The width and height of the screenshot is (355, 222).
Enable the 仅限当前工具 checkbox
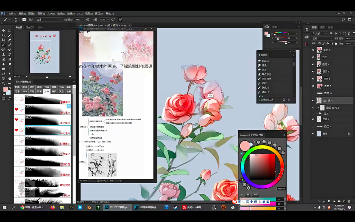click(259, 100)
